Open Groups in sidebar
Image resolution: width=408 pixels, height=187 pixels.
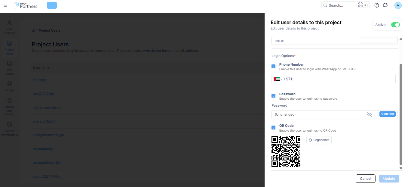click(x=10, y=86)
